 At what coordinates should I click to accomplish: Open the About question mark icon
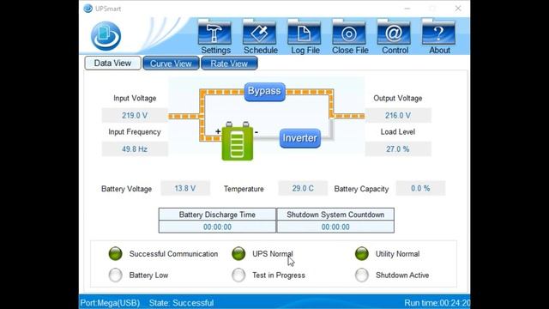click(x=438, y=33)
